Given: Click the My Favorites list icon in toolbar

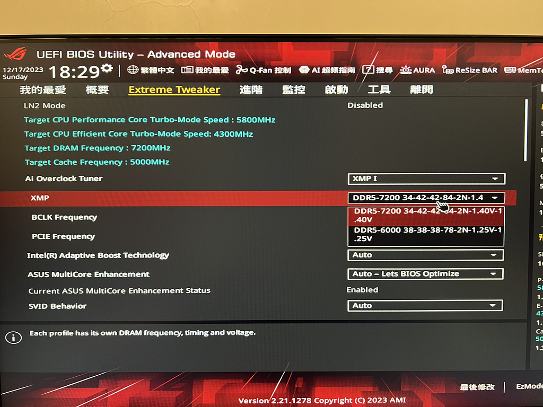Looking at the screenshot, I should (x=187, y=70).
